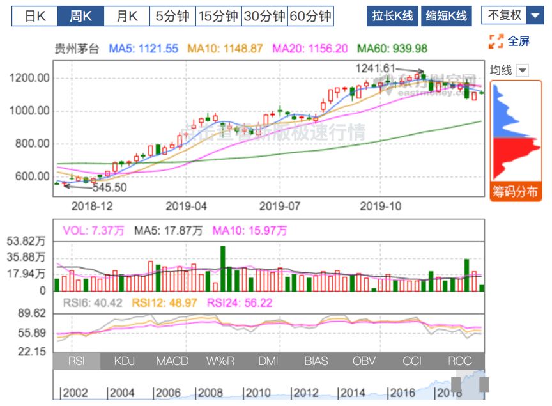This screenshot has height=406, width=552.
Task: Click the volume MA10: 15.97万 label
Action: pyautogui.click(x=250, y=231)
